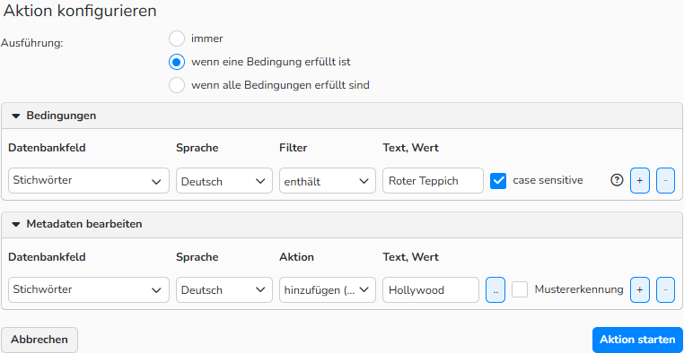Image resolution: width=684 pixels, height=353 pixels.
Task: Click the 'Hollywood' text field
Action: [431, 290]
